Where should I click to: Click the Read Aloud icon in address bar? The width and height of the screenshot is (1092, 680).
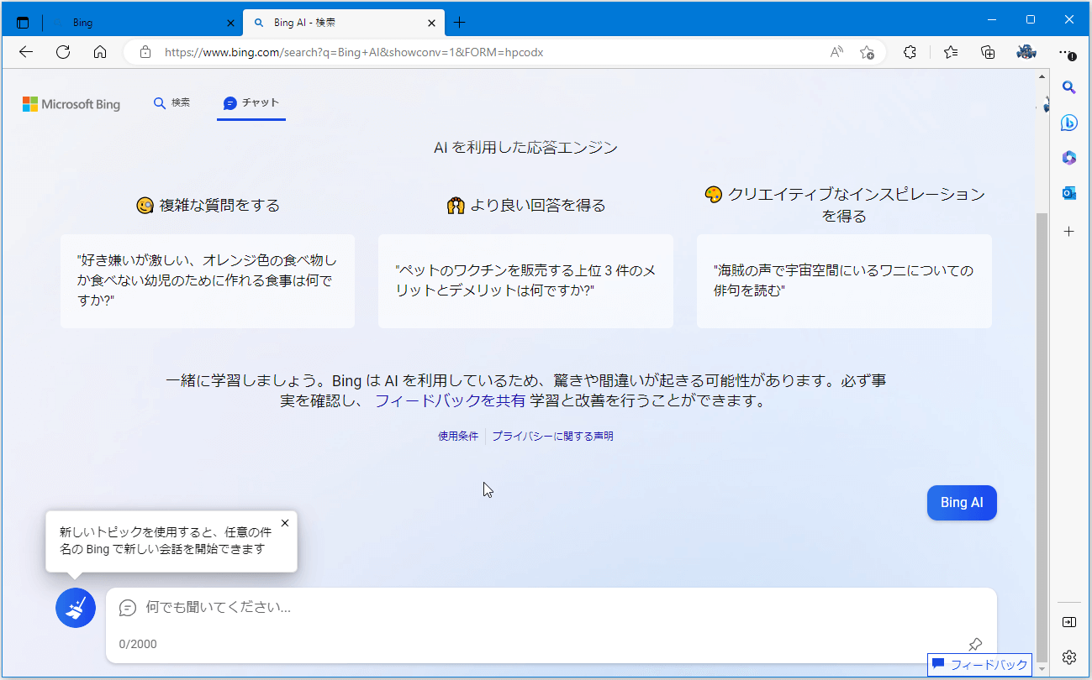click(836, 52)
